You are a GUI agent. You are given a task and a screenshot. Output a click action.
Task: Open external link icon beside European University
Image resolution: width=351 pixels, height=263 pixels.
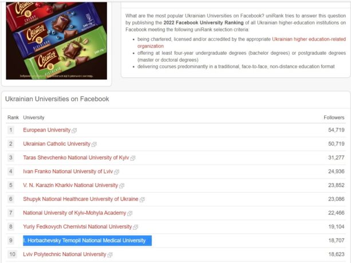[74, 130]
